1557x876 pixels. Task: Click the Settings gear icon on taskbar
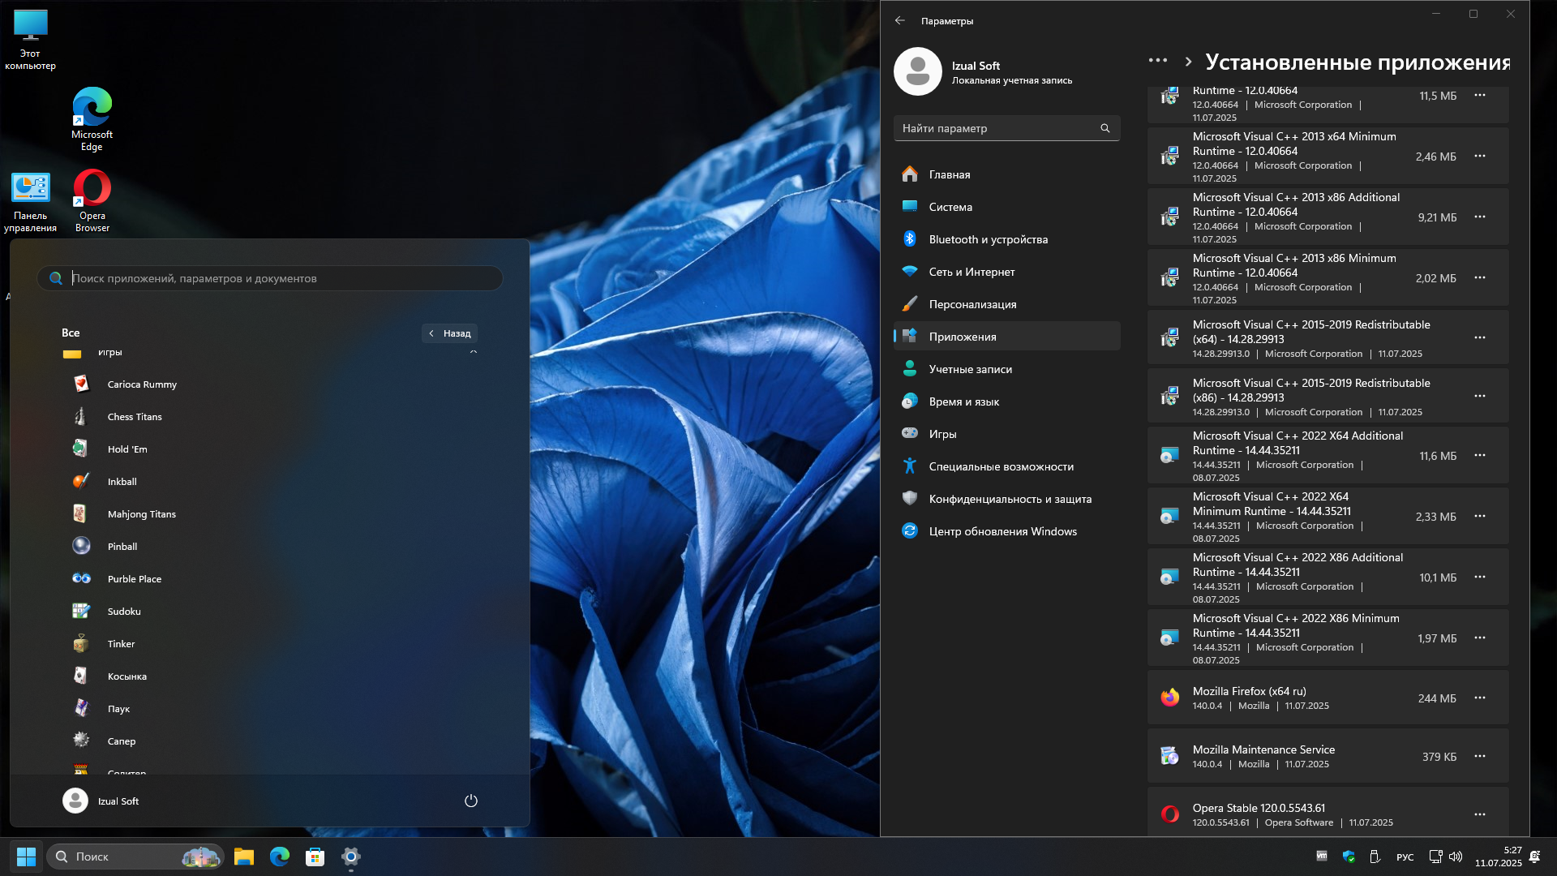[351, 857]
